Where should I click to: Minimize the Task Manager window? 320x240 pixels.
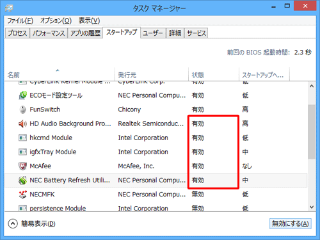coord(274,6)
